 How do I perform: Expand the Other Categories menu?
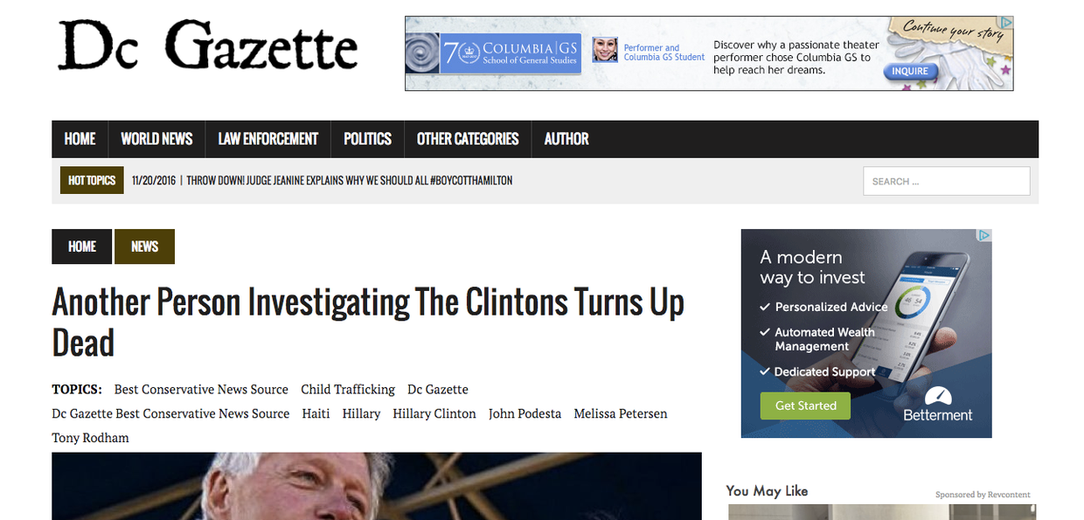[468, 139]
